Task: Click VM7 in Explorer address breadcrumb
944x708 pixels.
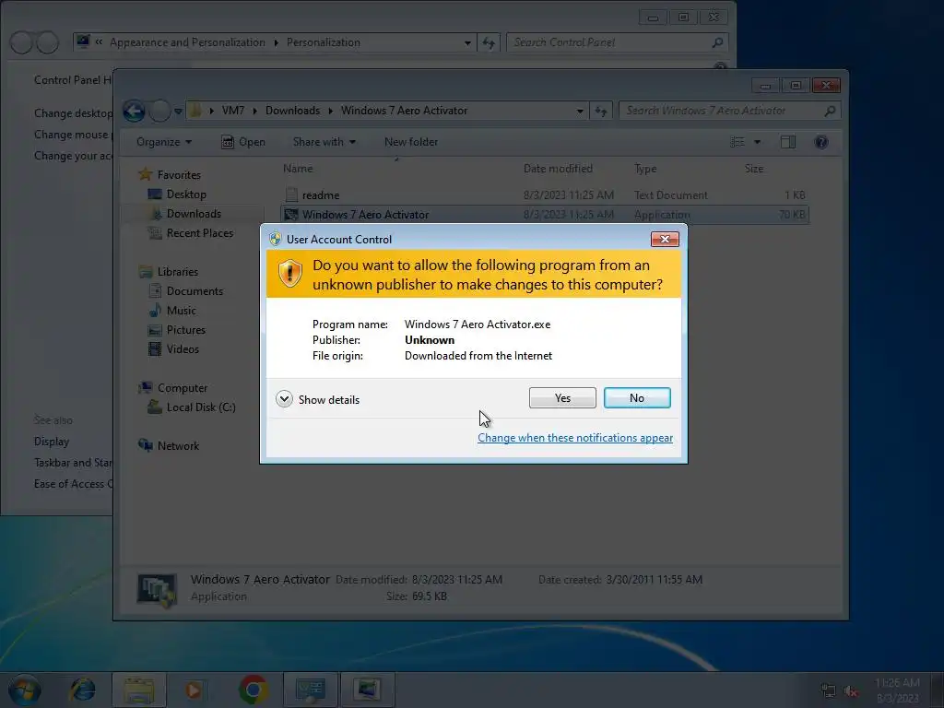Action: click(x=233, y=111)
